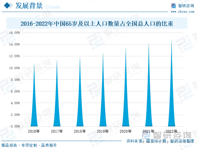Click the 2021年 bar in chart
The image size is (197, 150).
click(149, 85)
